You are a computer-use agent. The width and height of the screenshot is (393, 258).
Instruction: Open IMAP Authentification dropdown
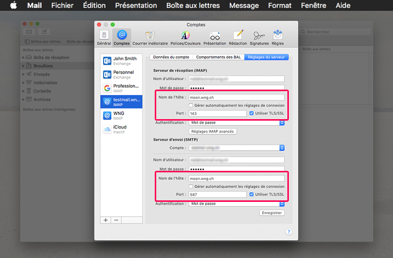[237, 123]
